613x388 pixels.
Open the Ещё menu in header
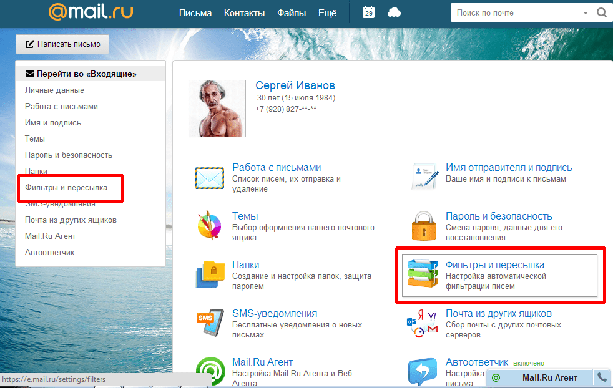pyautogui.click(x=326, y=13)
